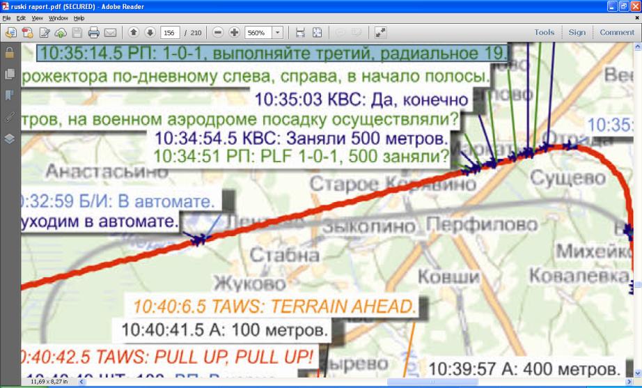The height and width of the screenshot is (388, 642).
Task: Open the Window menu
Action: click(x=58, y=18)
